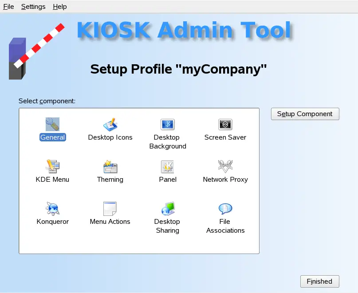
Task: Click the Setup Component button
Action: click(305, 114)
